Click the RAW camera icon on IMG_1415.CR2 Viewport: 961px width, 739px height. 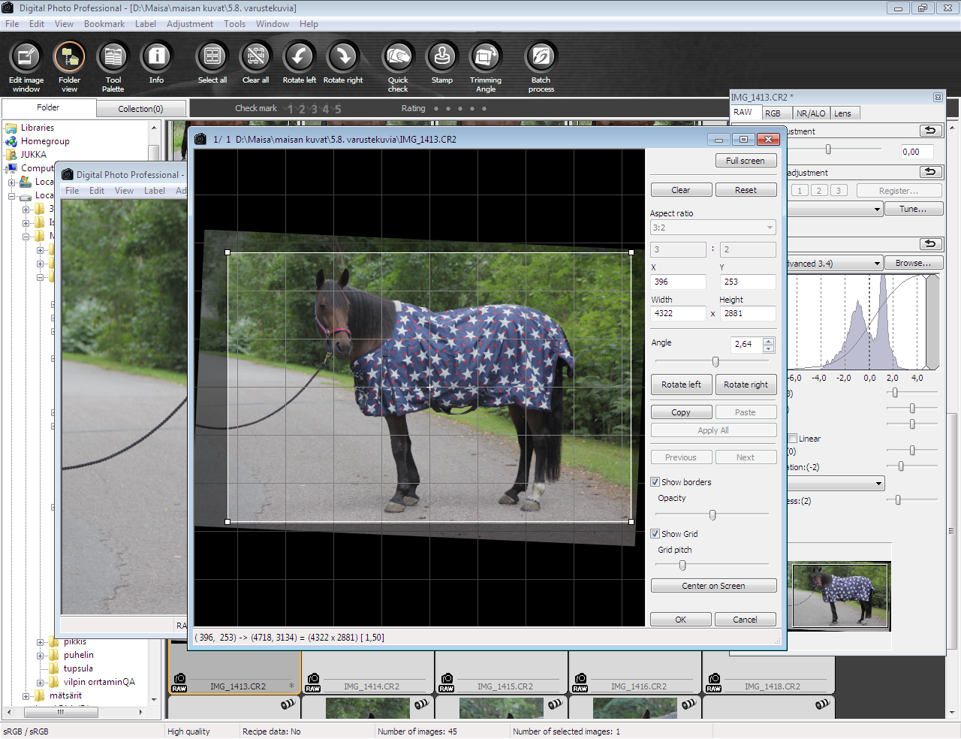point(447,683)
